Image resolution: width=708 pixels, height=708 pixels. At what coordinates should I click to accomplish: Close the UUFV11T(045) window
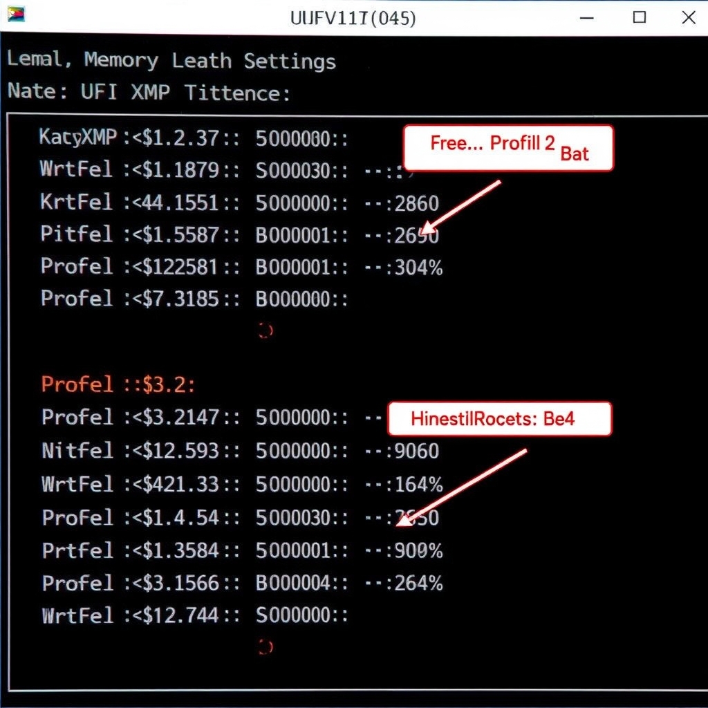click(x=689, y=17)
